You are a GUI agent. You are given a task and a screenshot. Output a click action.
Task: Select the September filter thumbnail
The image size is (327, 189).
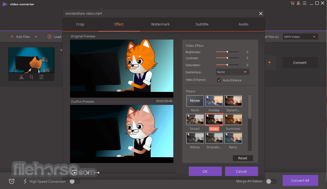[233, 101]
